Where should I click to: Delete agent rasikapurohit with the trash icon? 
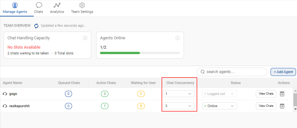(x=282, y=106)
